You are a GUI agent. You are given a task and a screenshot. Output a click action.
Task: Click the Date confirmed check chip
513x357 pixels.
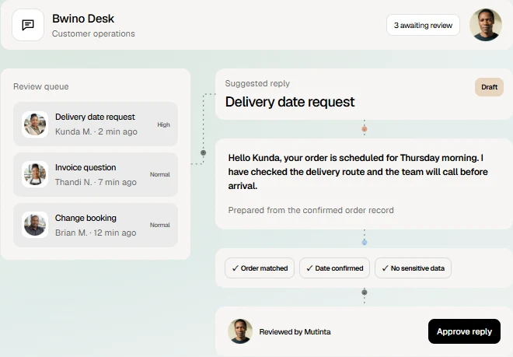(x=334, y=268)
